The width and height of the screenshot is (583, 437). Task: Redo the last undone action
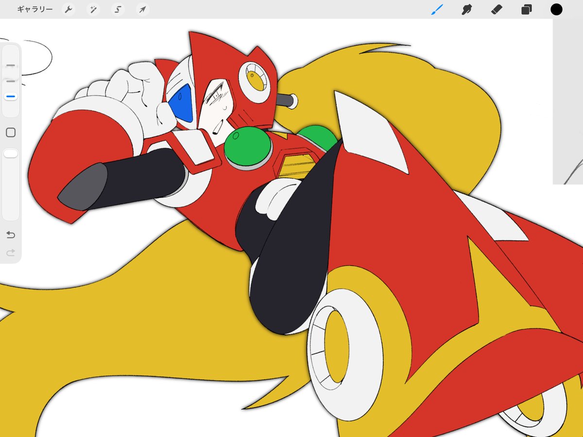coord(11,252)
